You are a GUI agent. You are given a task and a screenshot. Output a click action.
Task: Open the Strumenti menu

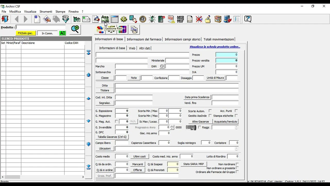(x=46, y=12)
